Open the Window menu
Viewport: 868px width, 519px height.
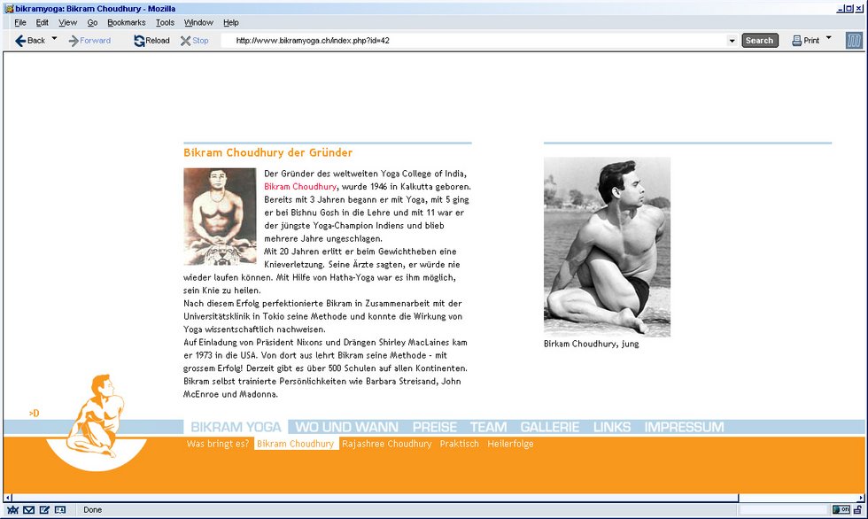[x=198, y=23]
